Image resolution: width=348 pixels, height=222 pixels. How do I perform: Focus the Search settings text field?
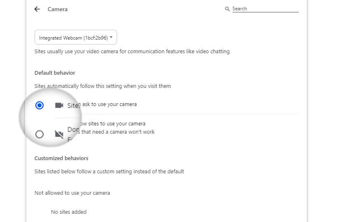(265, 9)
